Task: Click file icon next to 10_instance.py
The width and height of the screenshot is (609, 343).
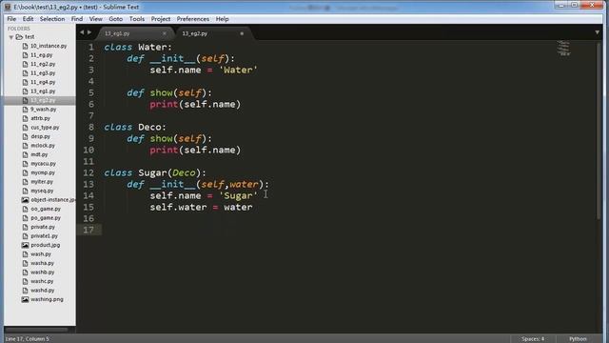Action: pos(26,46)
